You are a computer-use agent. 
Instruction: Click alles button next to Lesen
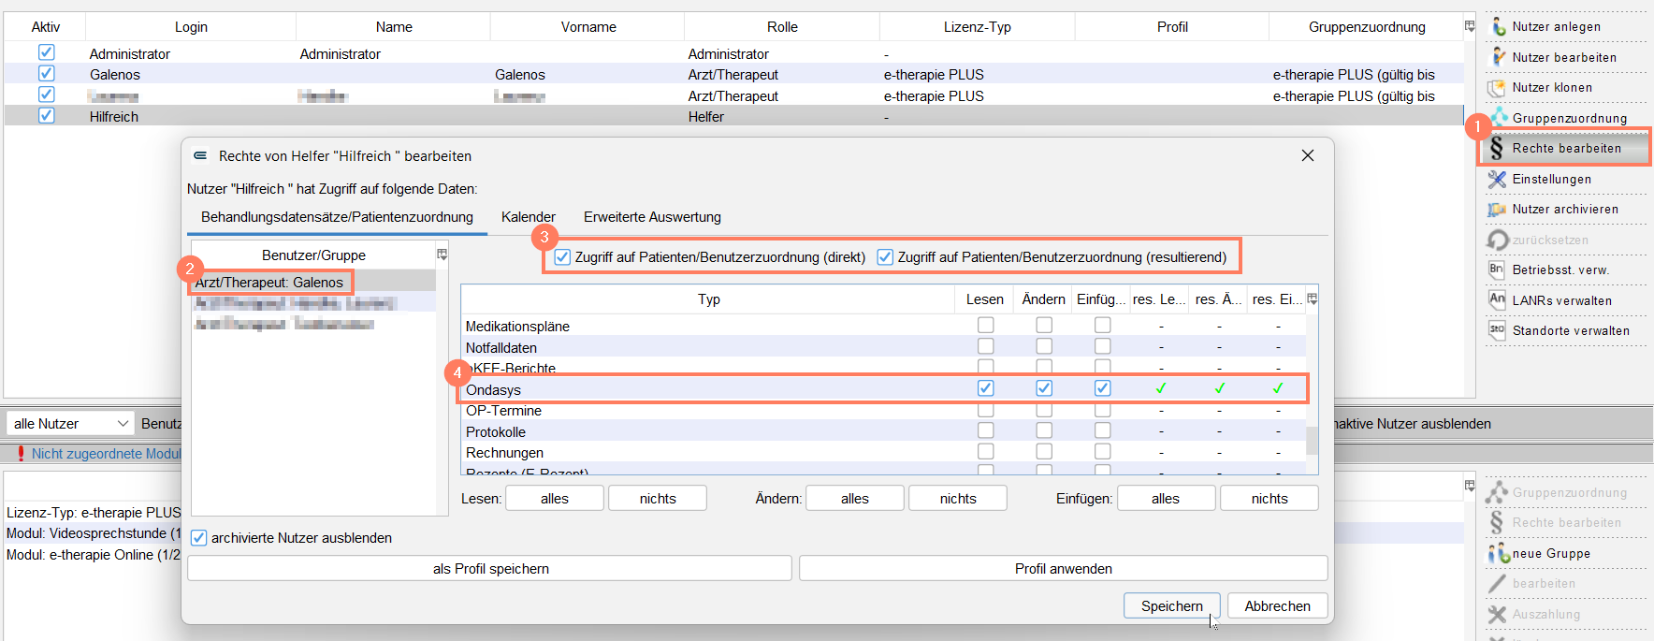coord(555,499)
